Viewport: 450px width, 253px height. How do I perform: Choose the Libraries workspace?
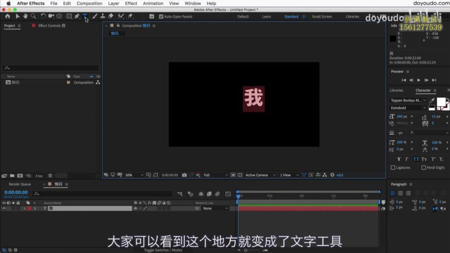(x=353, y=16)
